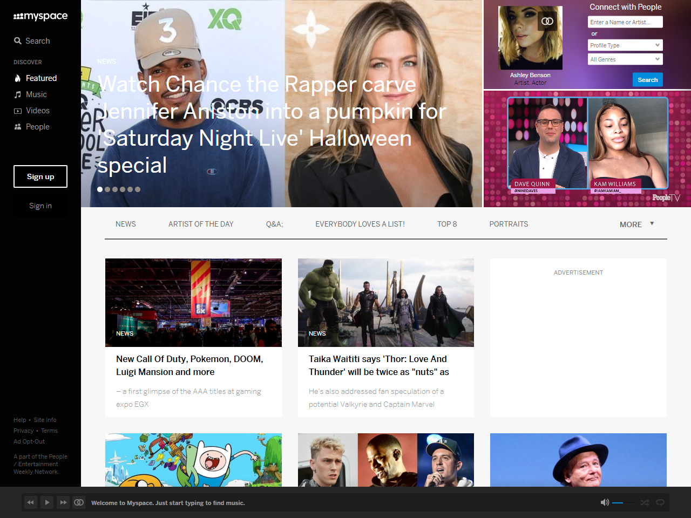691x518 pixels.
Task: Open the Terms footer link
Action: [x=49, y=431]
